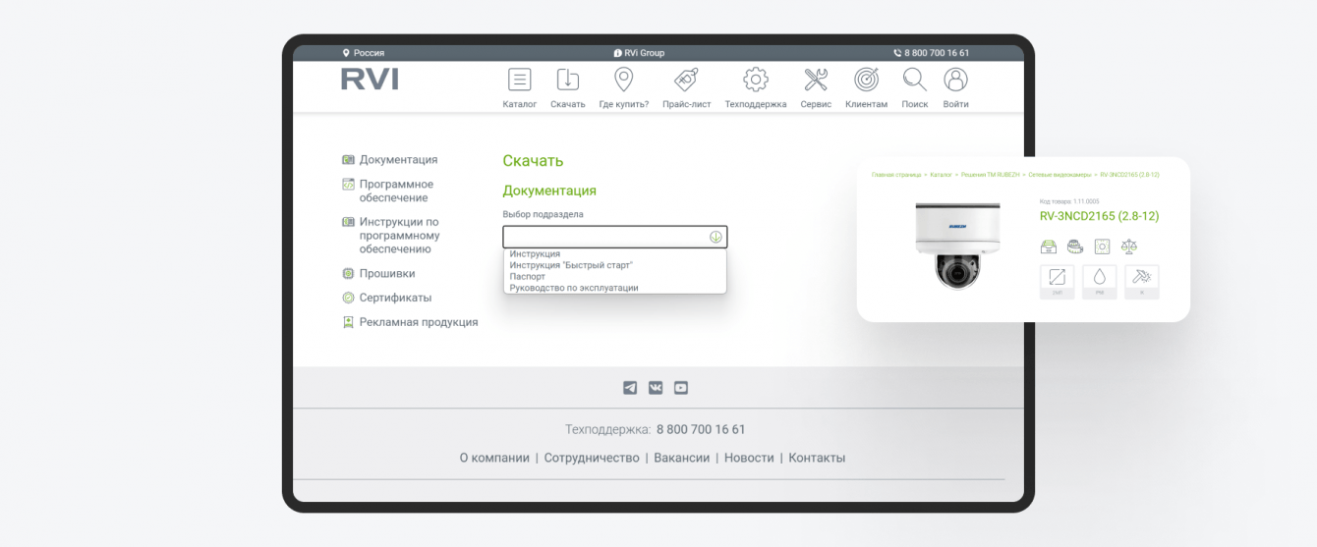
Task: Open the Контакты footer link
Action: [817, 458]
